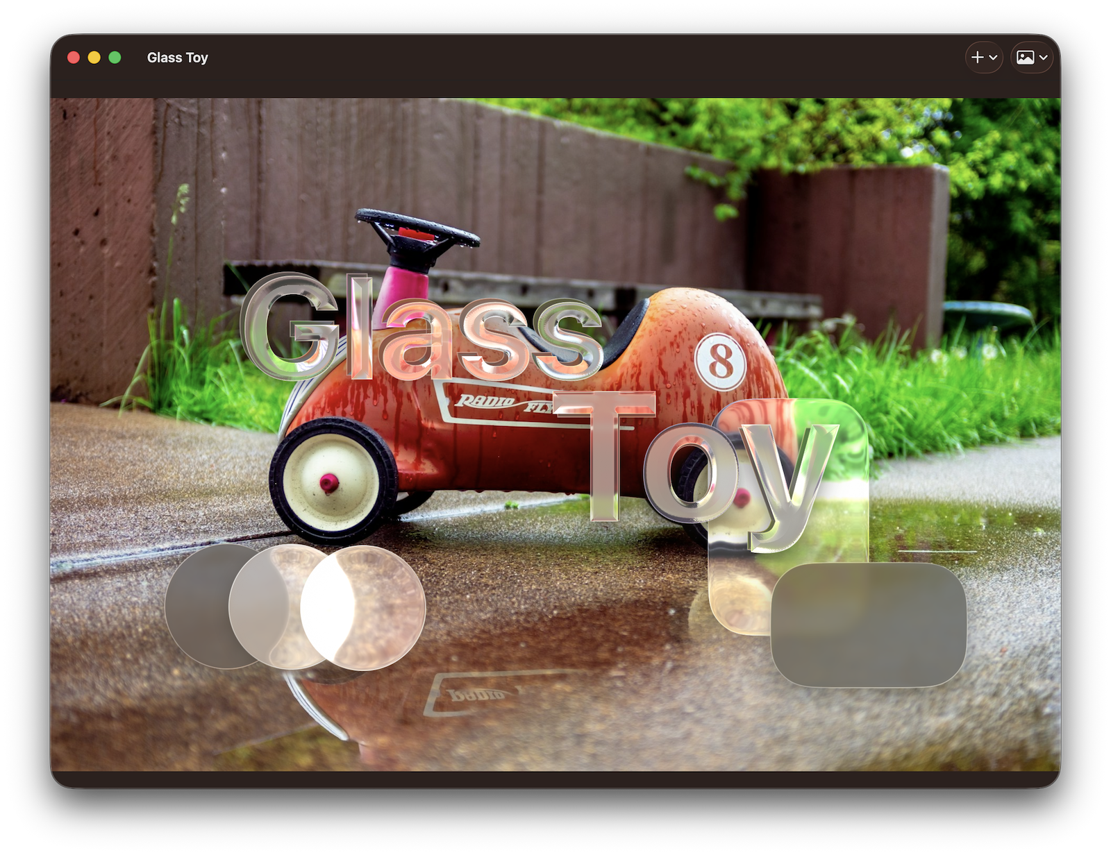Minimize the window with the yellow button
Viewport: 1111px width, 855px height.
tap(94, 58)
